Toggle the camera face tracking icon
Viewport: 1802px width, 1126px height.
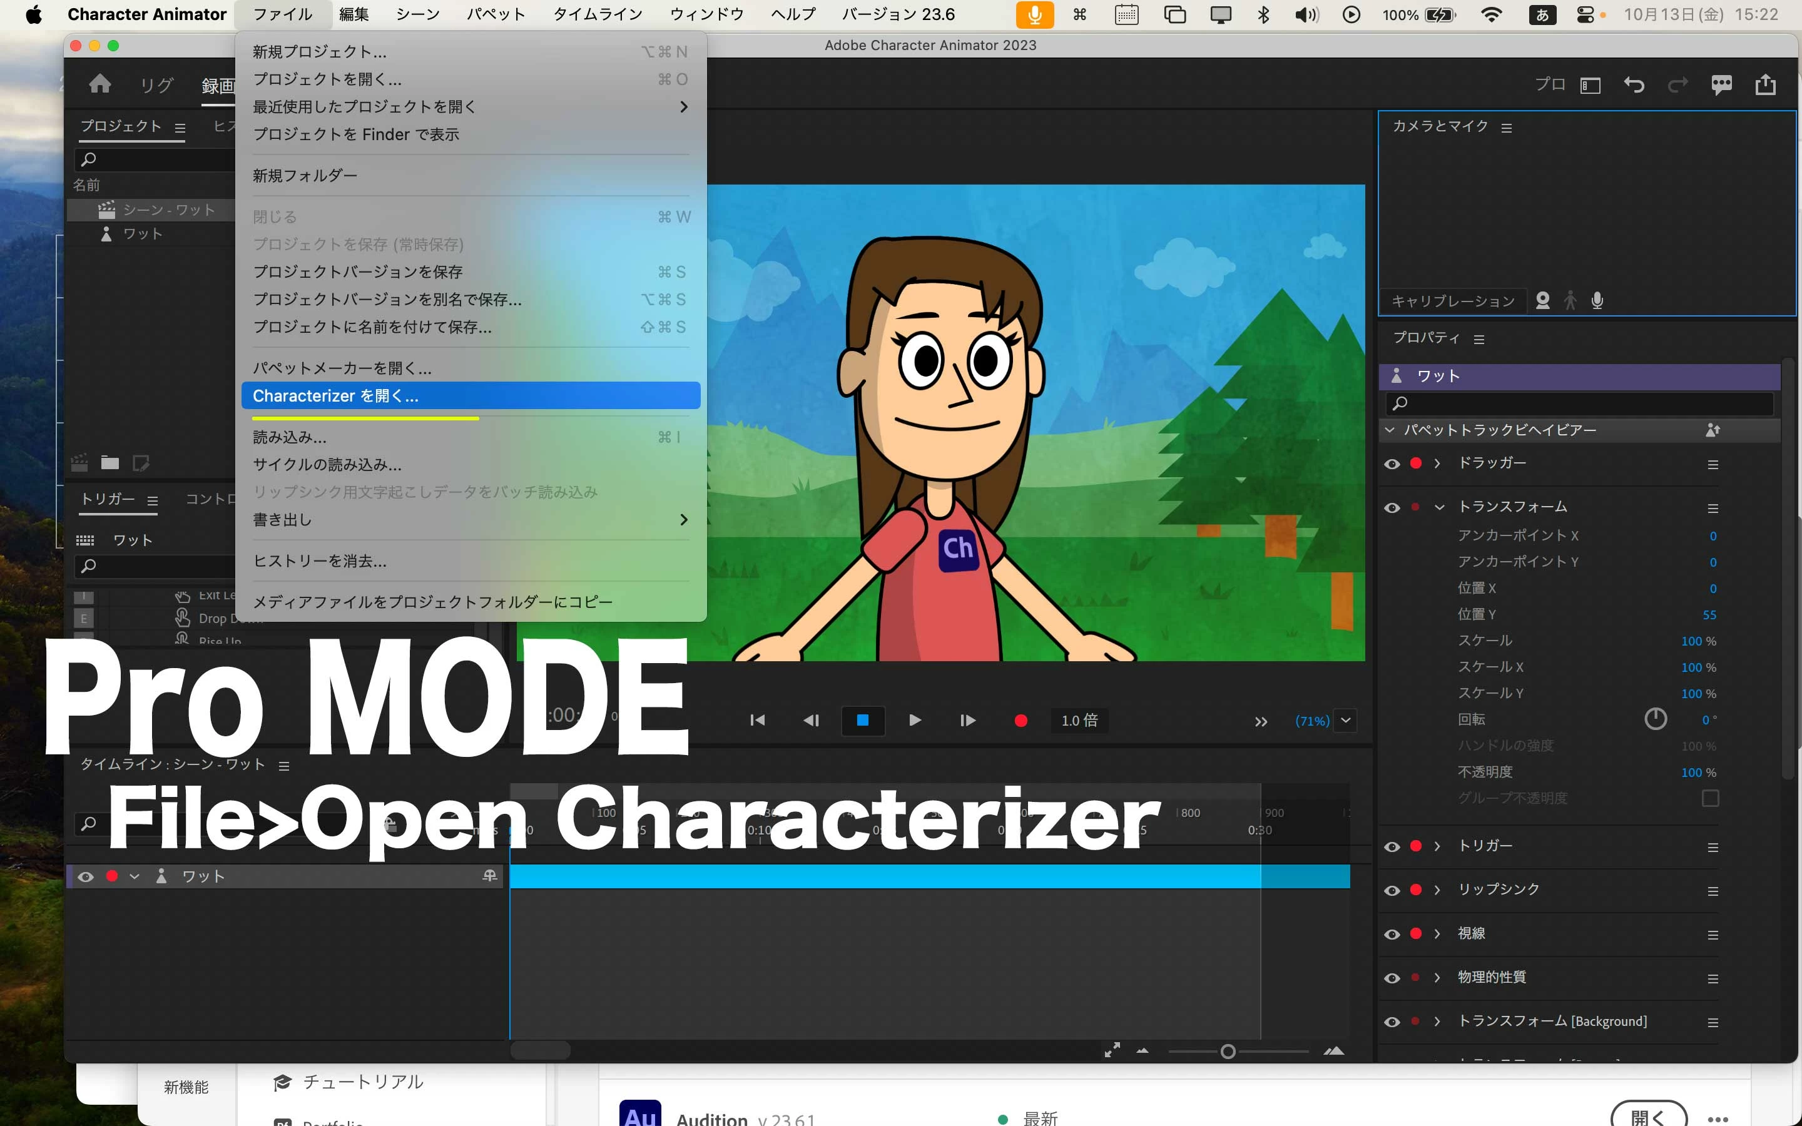coord(1543,301)
